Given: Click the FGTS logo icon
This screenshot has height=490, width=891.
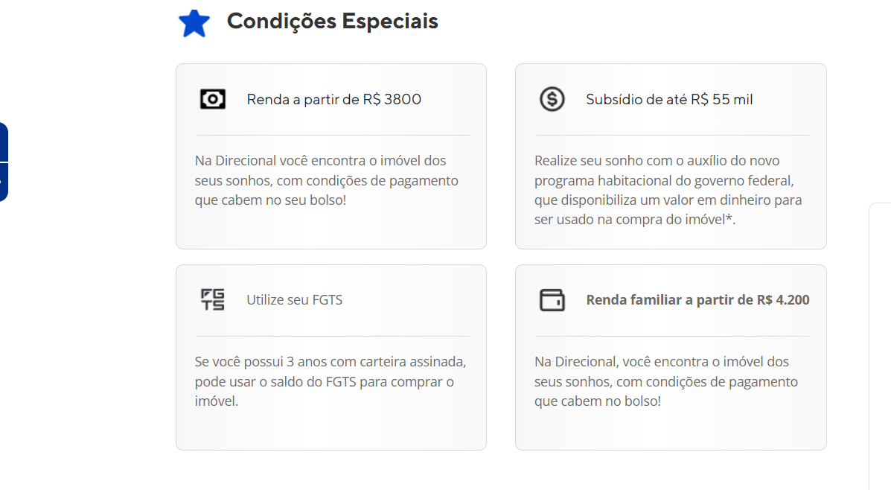Looking at the screenshot, I should tap(212, 300).
